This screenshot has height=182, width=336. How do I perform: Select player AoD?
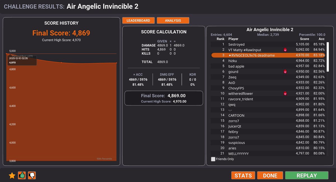[x=269, y=83]
